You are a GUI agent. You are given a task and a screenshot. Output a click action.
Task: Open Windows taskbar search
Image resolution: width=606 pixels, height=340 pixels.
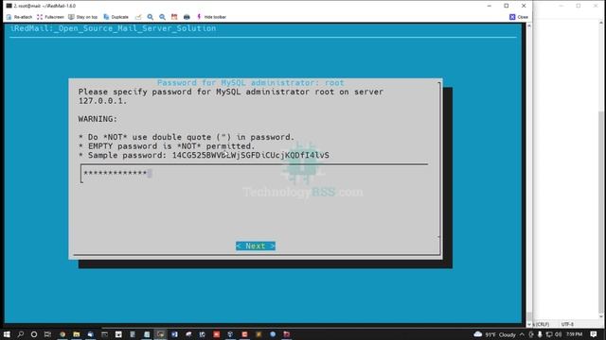click(x=21, y=334)
